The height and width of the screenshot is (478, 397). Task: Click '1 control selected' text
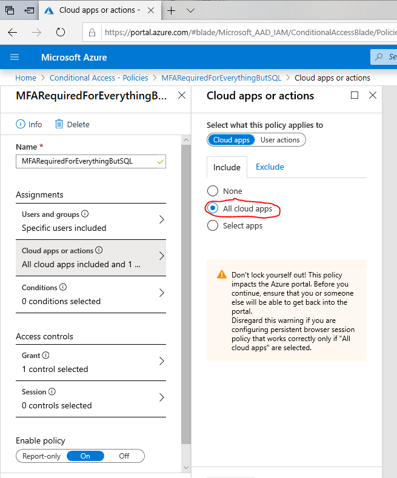55,369
